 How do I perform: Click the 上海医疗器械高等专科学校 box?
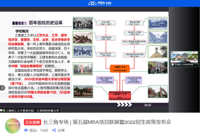click(x=105, y=80)
